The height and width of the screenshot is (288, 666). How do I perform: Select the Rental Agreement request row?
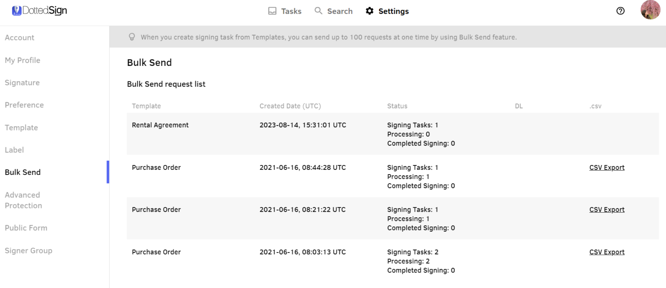(x=160, y=125)
